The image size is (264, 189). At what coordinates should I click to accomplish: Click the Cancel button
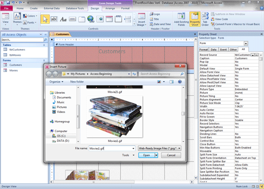tap(171, 155)
